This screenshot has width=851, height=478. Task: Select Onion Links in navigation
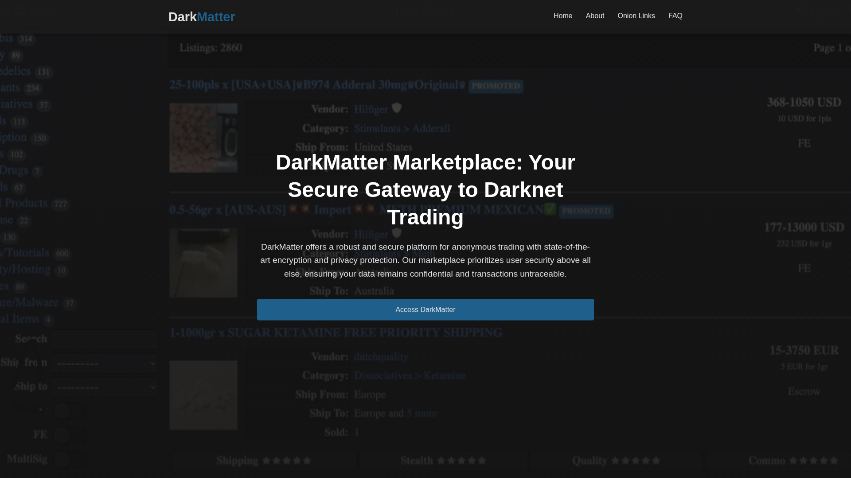coord(636,16)
